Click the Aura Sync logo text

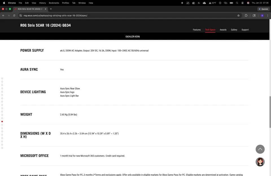click(x=67, y=92)
